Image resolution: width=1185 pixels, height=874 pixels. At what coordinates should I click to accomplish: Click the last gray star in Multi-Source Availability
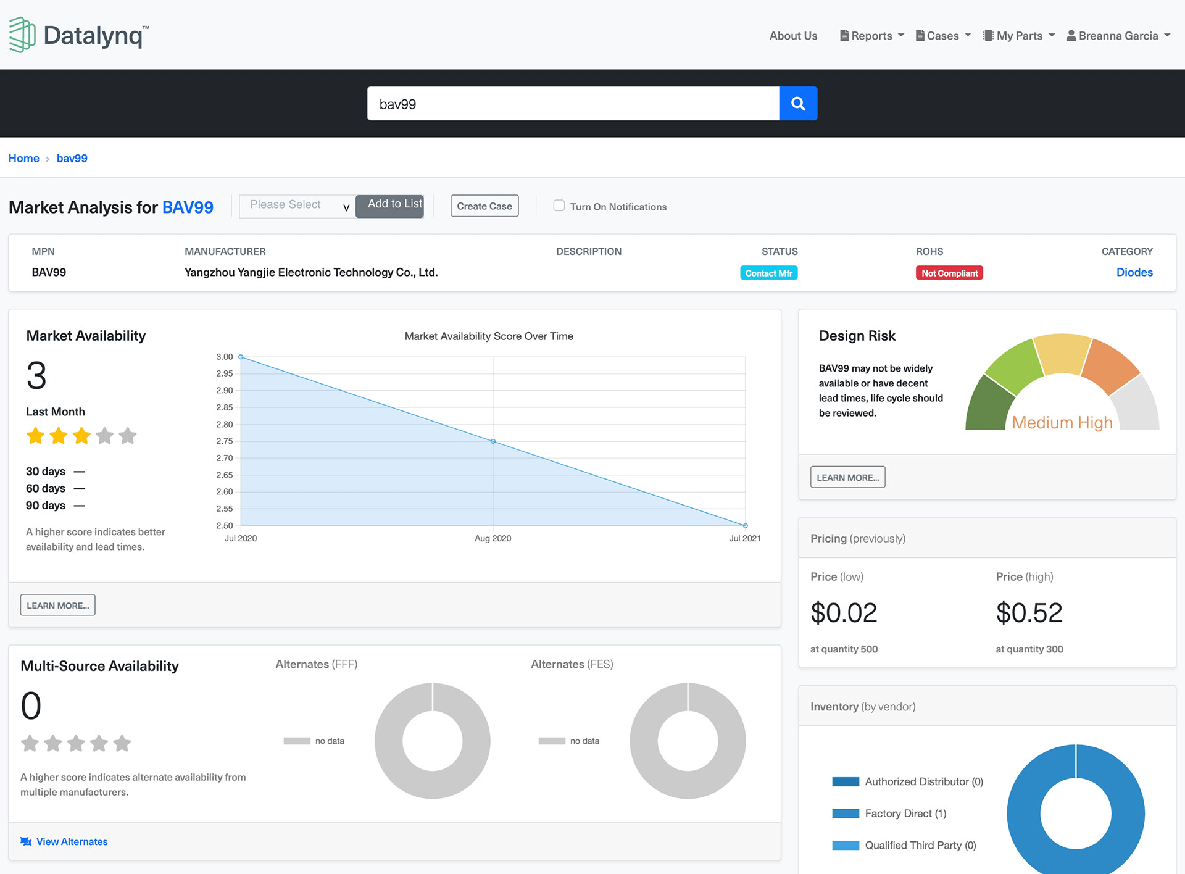(122, 743)
